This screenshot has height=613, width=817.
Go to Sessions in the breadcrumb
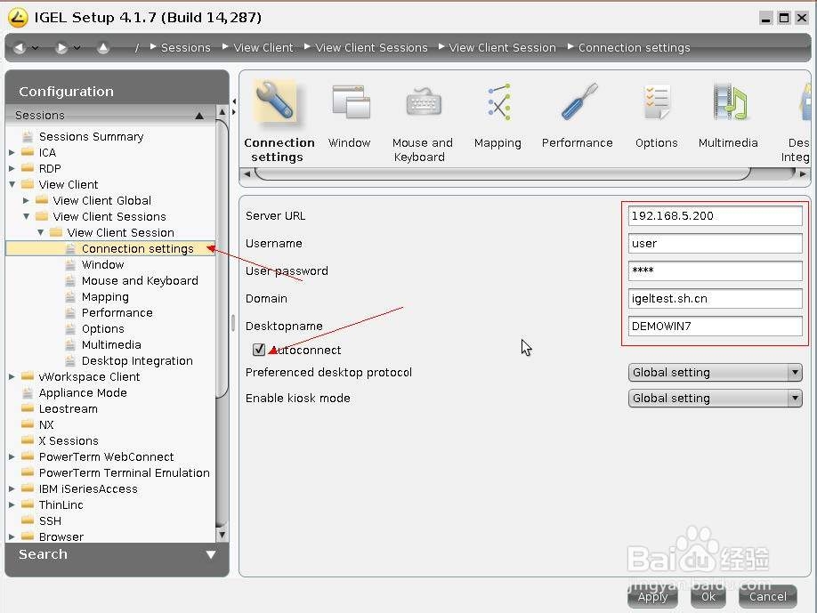click(185, 48)
